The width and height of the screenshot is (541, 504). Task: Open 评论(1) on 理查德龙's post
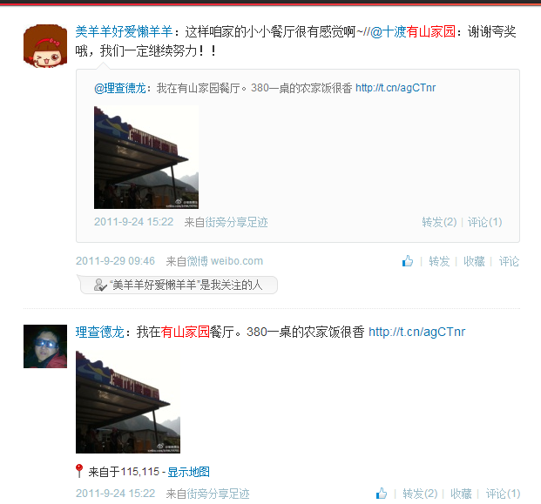click(503, 494)
